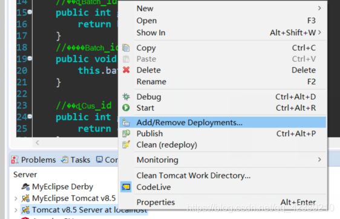Click the Copy icon in context menu
This screenshot has width=340, height=219.
126,48
